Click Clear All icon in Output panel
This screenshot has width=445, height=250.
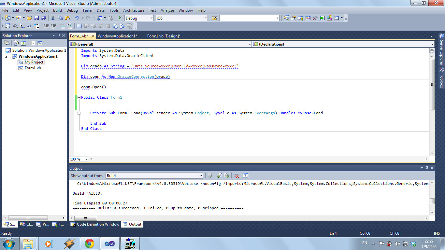point(237,175)
